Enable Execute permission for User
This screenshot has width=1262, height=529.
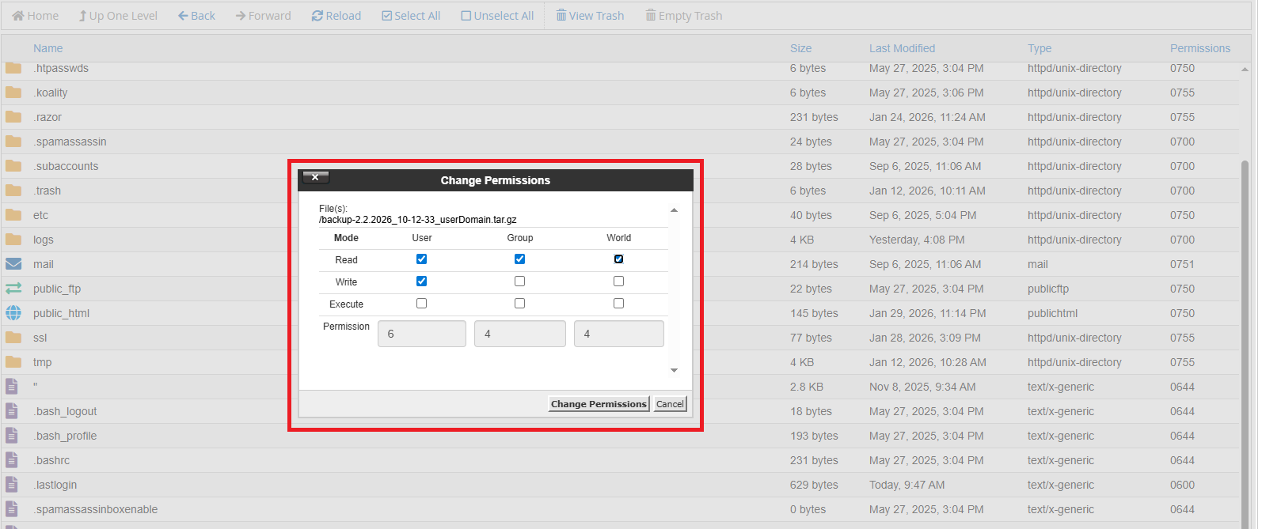pos(421,304)
